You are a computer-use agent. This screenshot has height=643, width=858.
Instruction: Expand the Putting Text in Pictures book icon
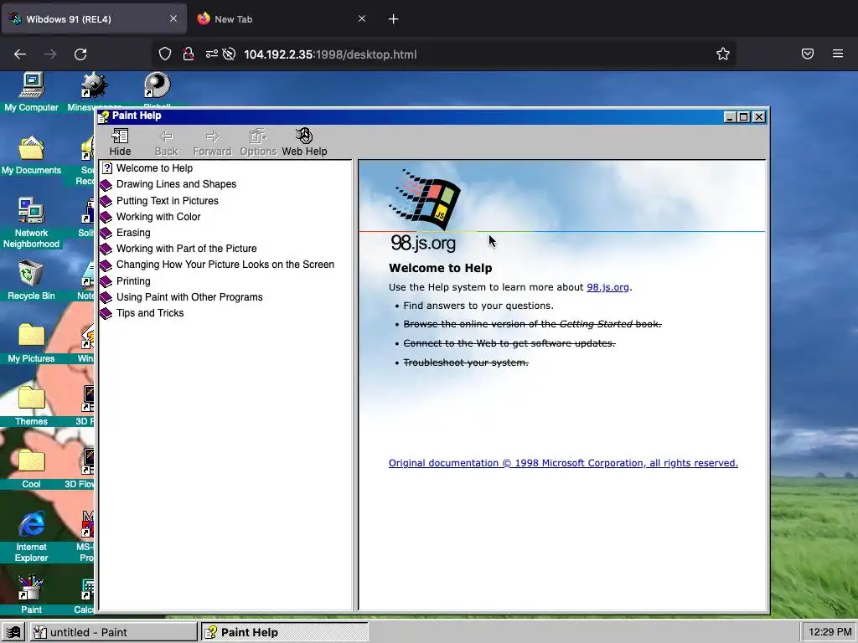pyautogui.click(x=106, y=201)
